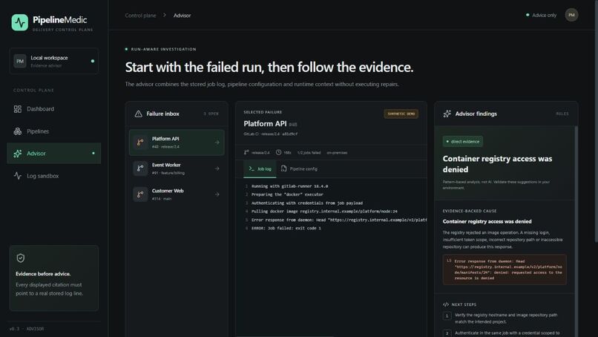Click log line 'Preparing the "docker" executor'
The height and width of the screenshot is (337, 598).
click(x=287, y=194)
